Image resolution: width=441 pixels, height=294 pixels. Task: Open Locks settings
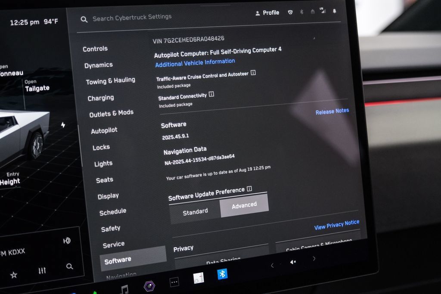[x=101, y=147]
